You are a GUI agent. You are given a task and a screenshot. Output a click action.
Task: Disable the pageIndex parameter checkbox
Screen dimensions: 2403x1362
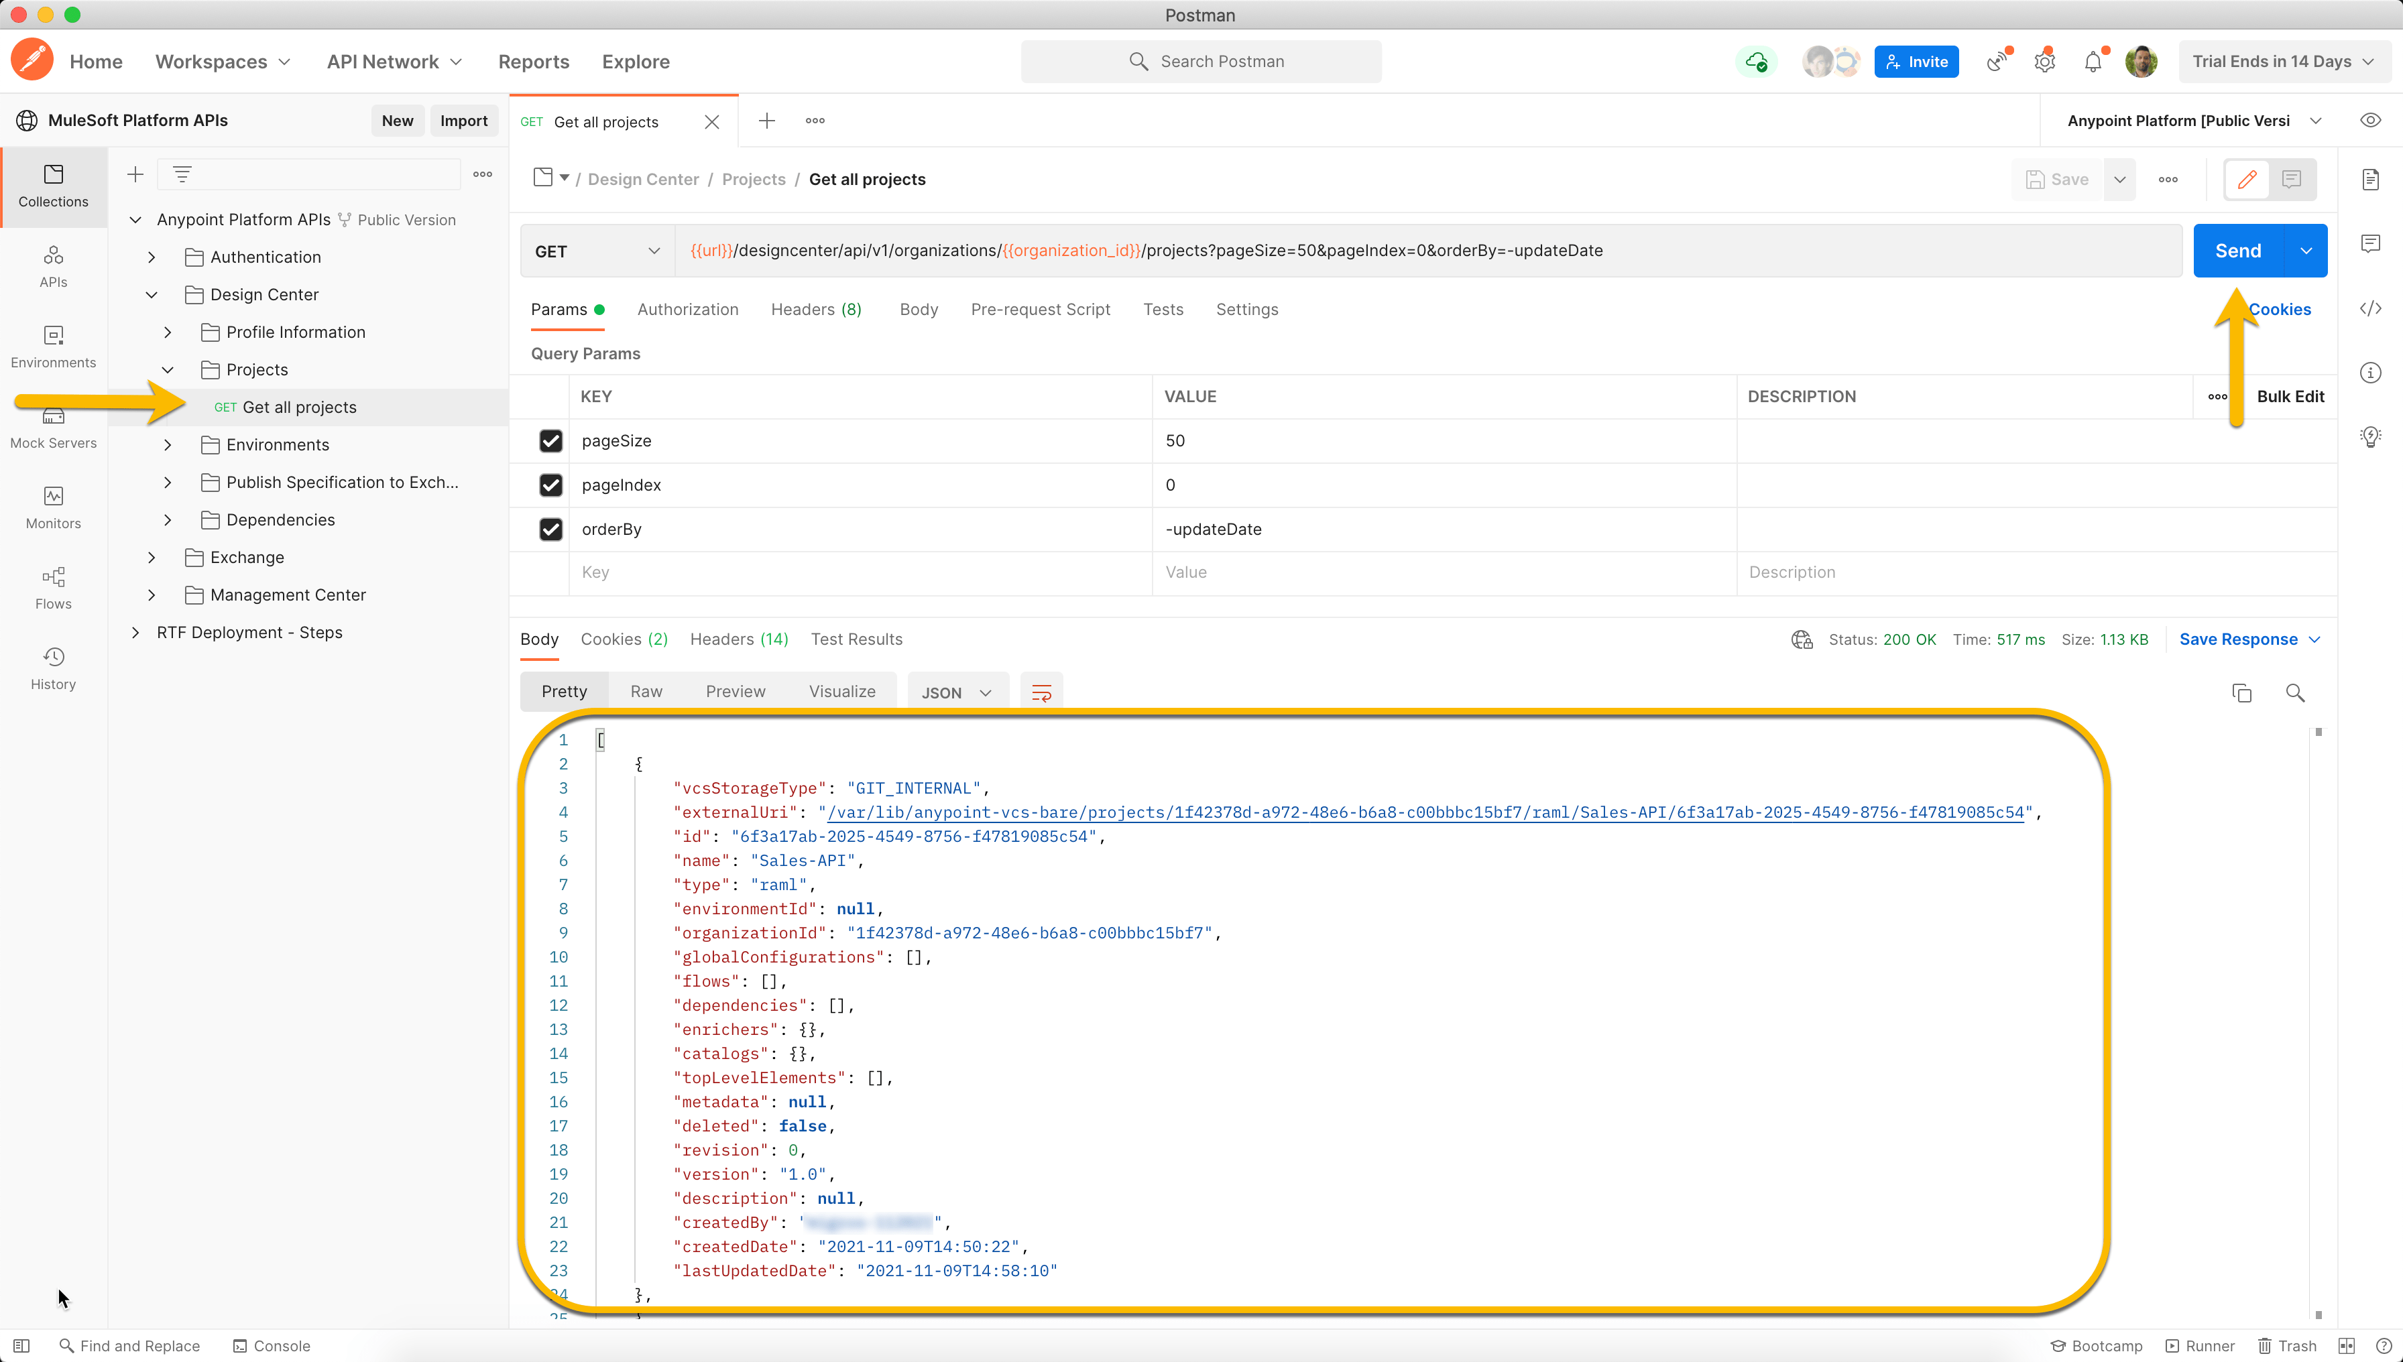point(550,485)
